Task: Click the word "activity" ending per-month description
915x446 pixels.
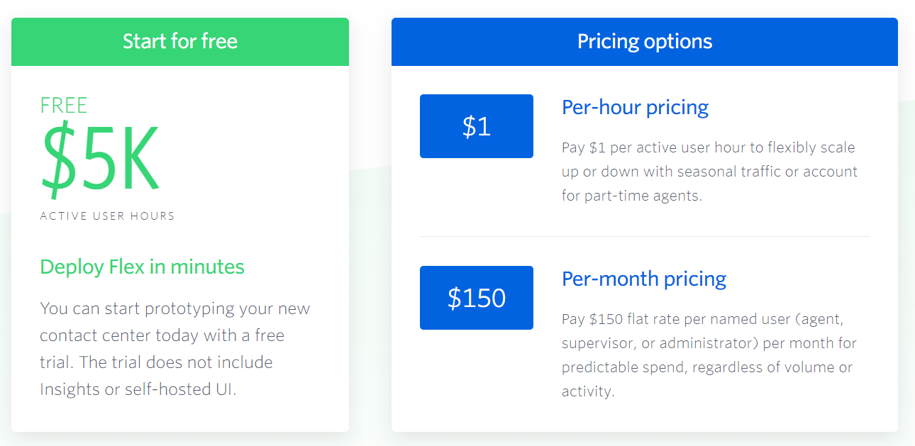Action: tap(586, 391)
